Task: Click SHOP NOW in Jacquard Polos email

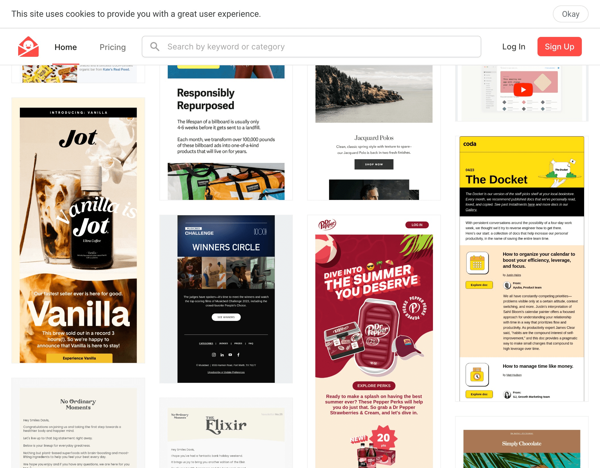Action: (x=374, y=164)
